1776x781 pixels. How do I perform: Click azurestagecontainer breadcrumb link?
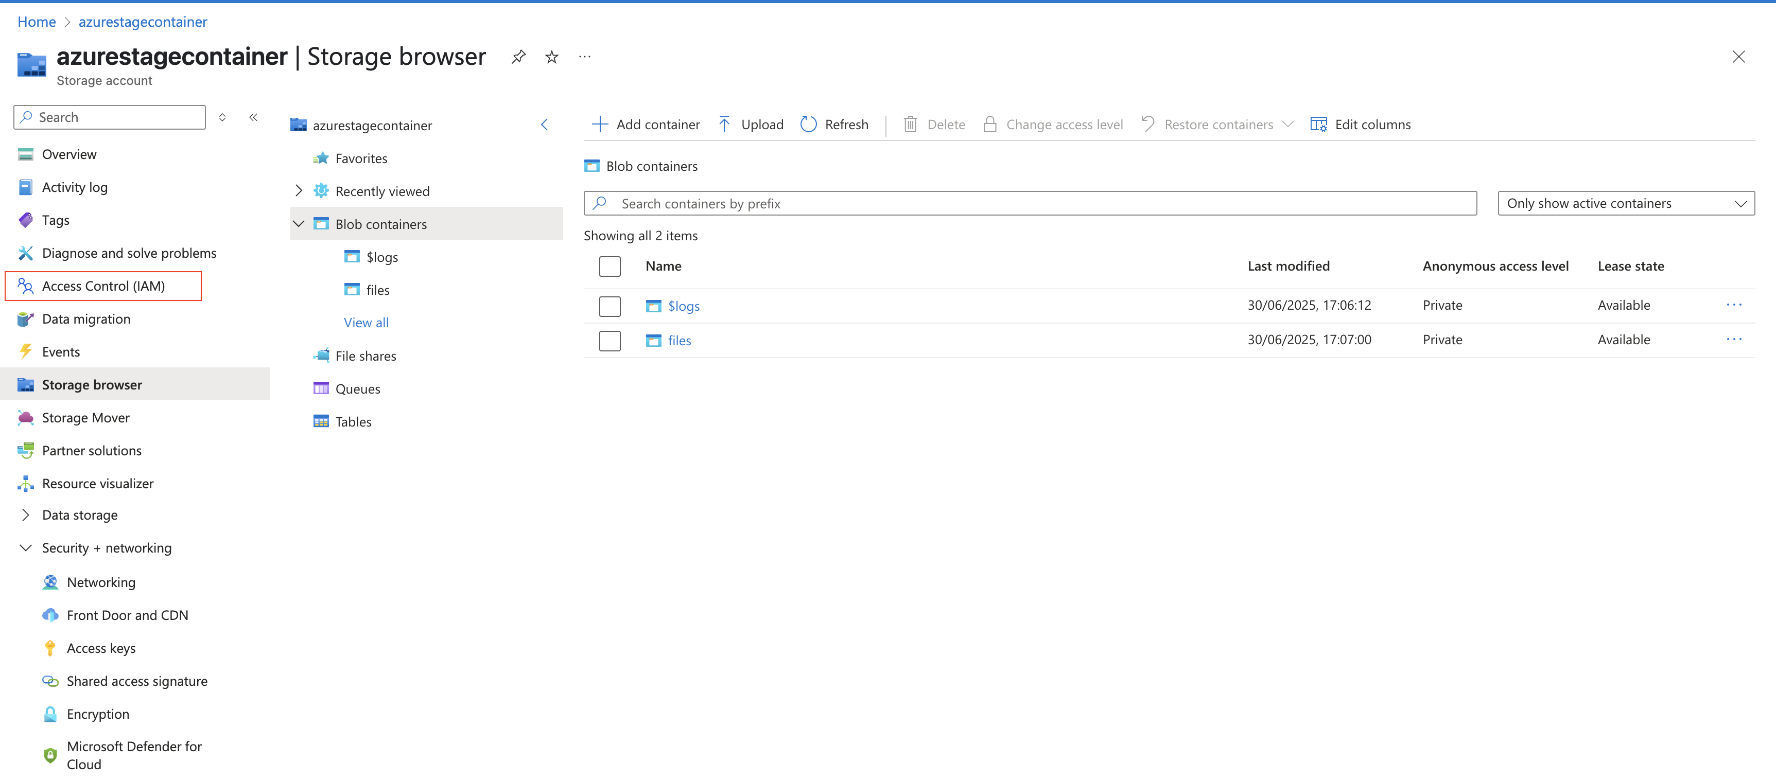click(x=143, y=22)
